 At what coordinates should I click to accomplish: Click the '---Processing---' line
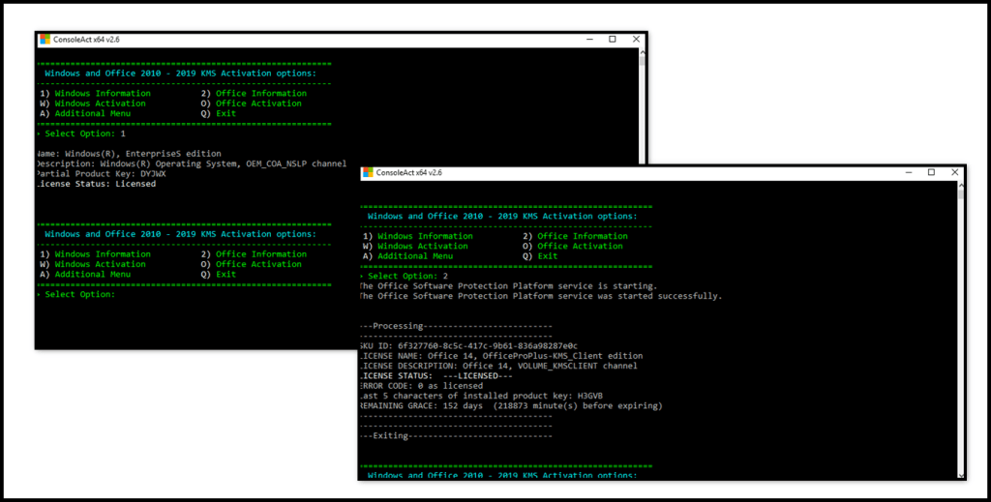click(x=456, y=327)
